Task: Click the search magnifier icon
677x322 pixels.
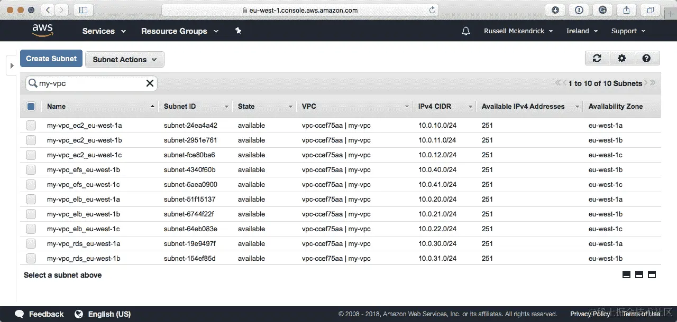Action: tap(33, 83)
